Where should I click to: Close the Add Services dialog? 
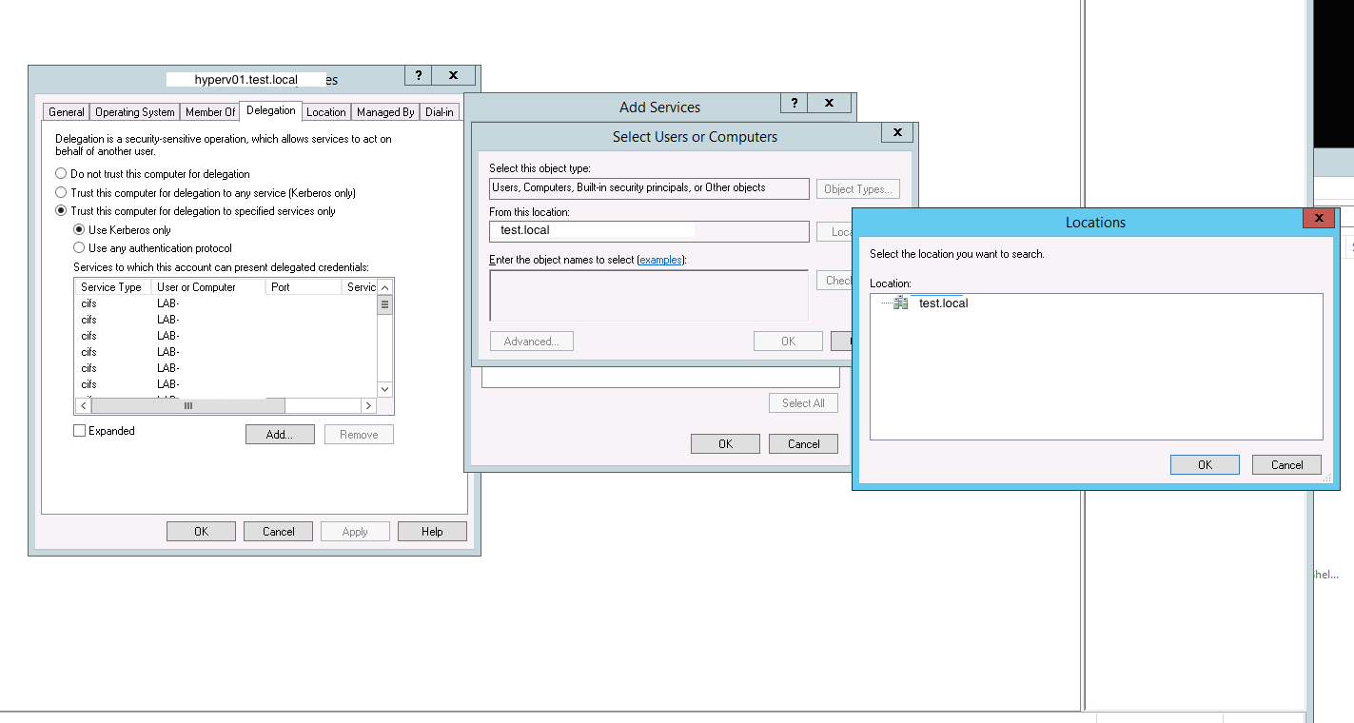pos(830,103)
